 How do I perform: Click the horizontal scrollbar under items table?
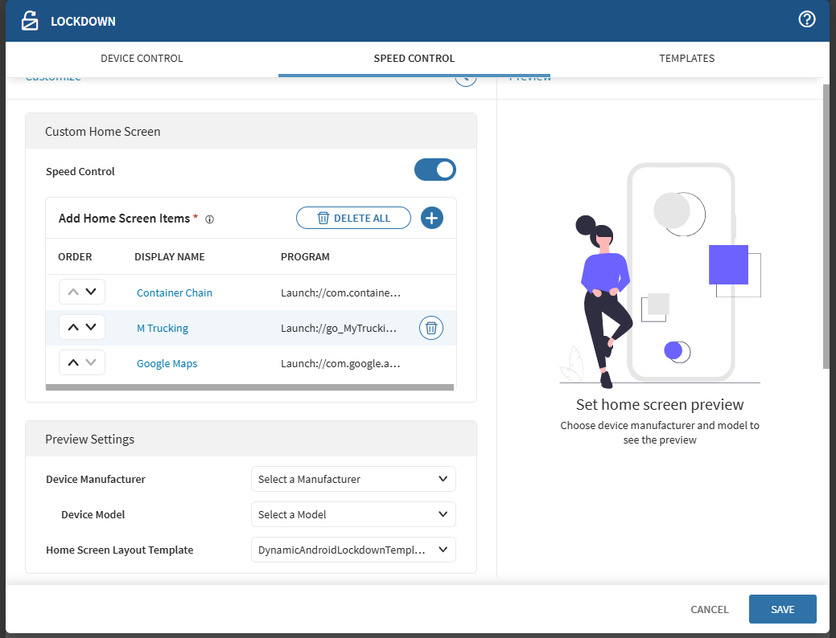[x=249, y=387]
